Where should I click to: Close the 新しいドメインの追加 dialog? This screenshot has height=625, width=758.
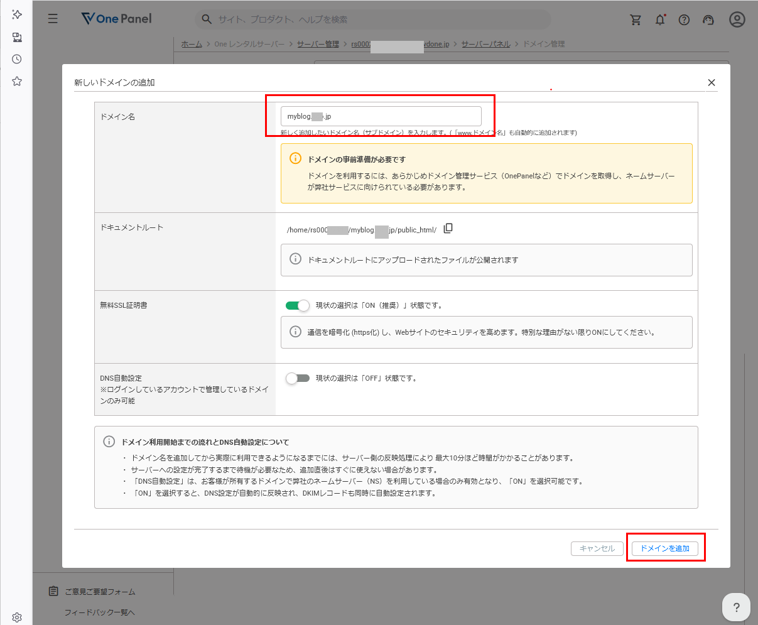[x=711, y=82]
